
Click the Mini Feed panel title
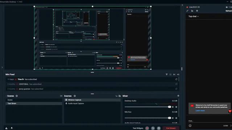click(10, 74)
